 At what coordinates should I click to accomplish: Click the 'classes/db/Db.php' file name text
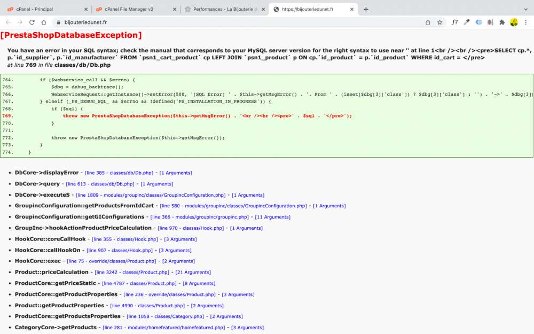click(x=82, y=65)
